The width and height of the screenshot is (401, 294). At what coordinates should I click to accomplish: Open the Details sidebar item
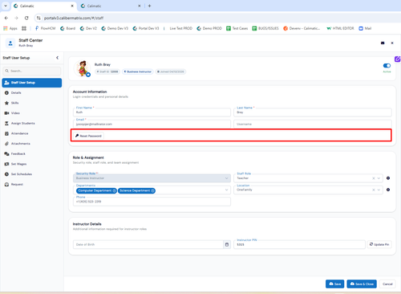point(32,92)
